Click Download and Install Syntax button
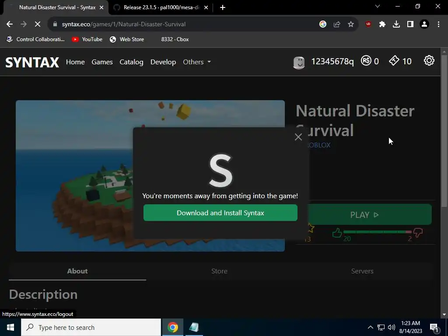This screenshot has height=336, width=448. (x=220, y=213)
